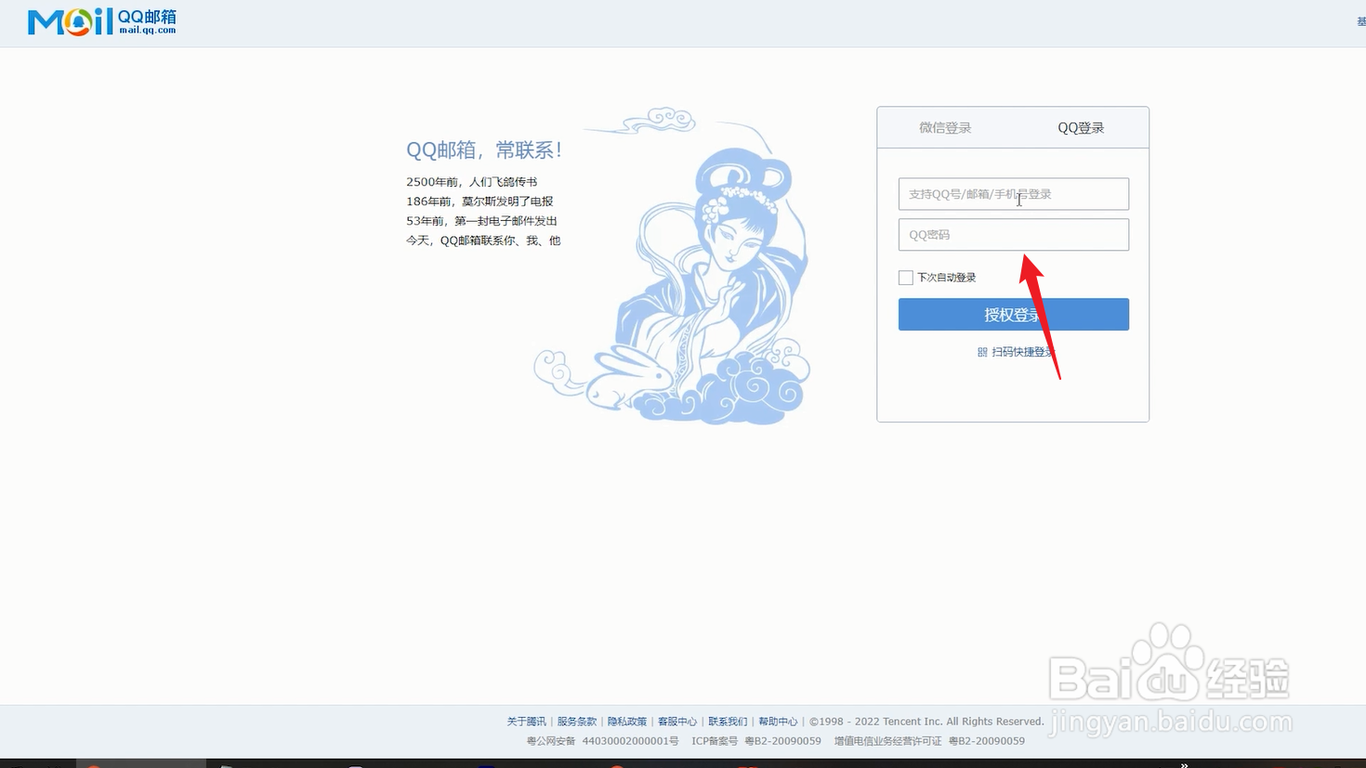
Task: Click the QQ邮箱，常联系！ heading
Action: pyautogui.click(x=484, y=150)
